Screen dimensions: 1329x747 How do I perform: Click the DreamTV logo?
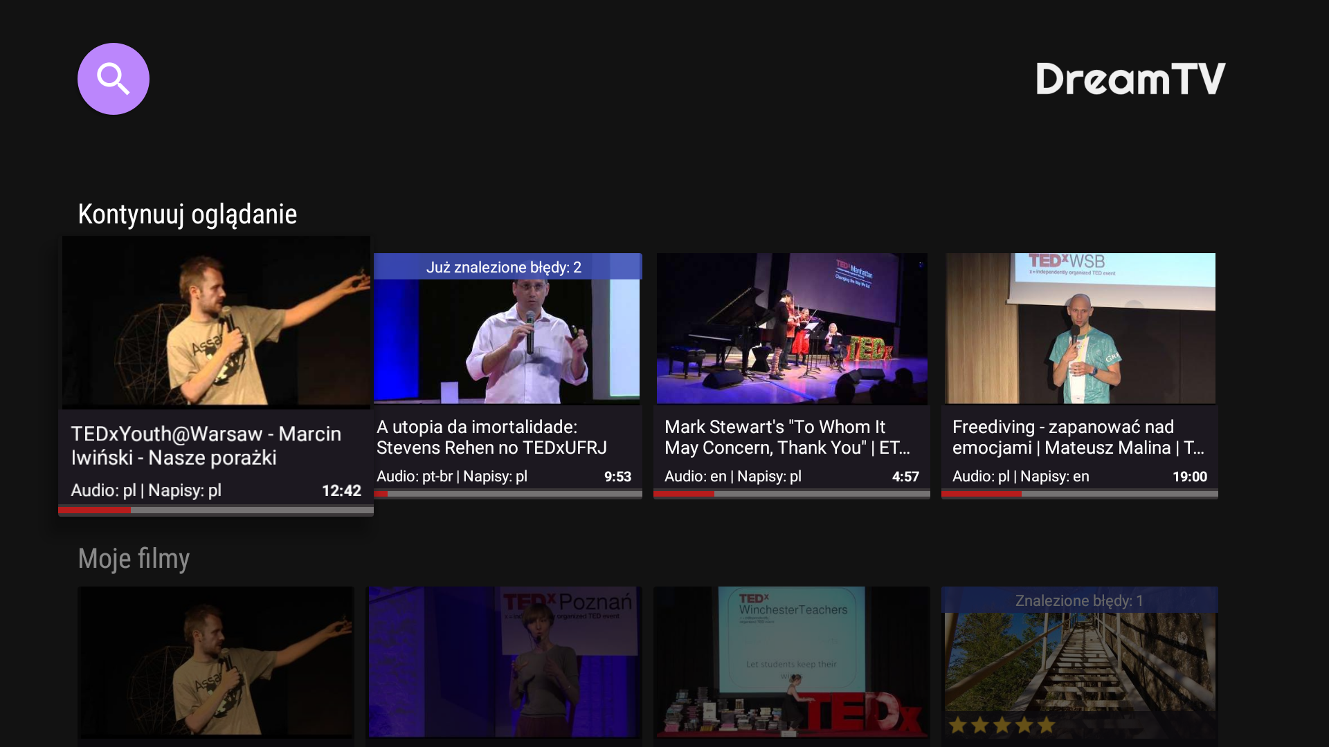[1130, 79]
